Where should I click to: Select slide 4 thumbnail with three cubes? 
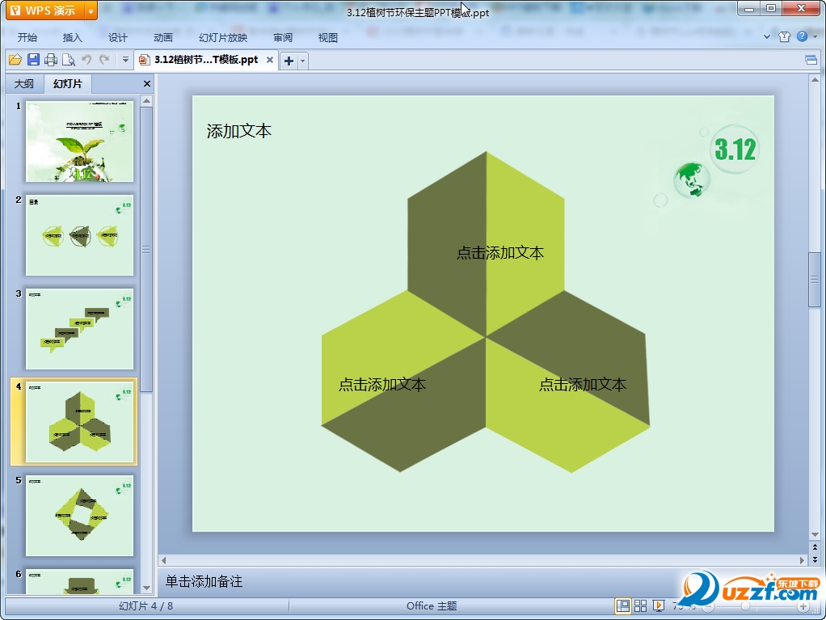79,423
